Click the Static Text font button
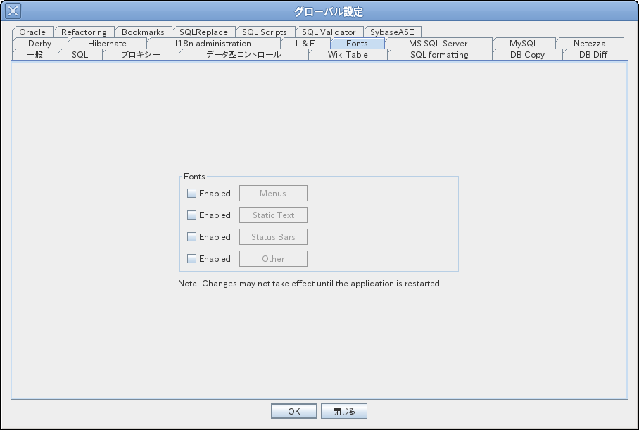 [x=273, y=215]
